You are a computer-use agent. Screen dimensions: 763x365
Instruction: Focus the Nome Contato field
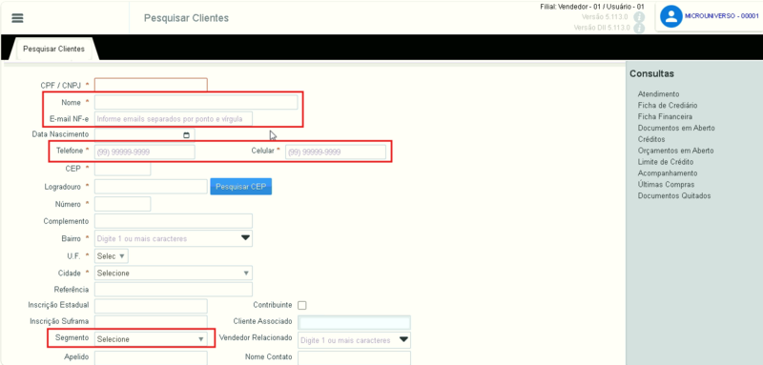tap(354, 358)
